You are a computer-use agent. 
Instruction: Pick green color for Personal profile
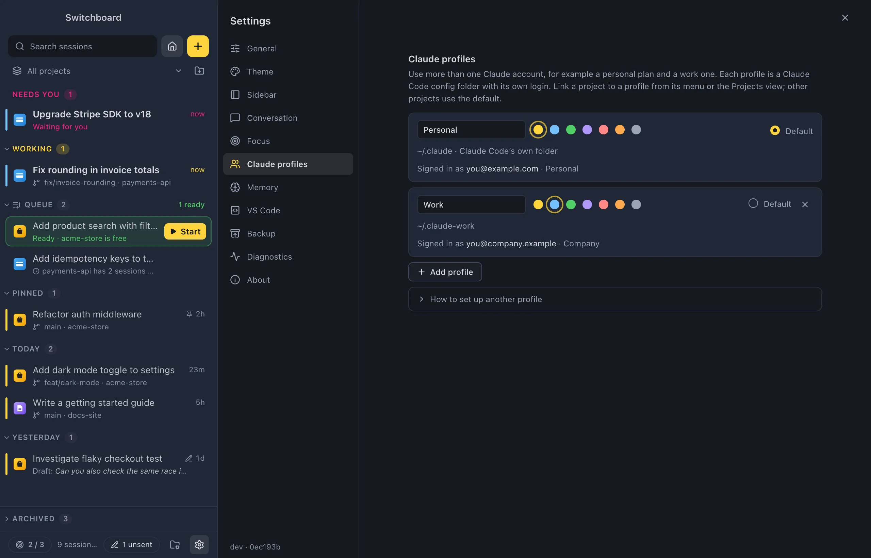coord(571,130)
